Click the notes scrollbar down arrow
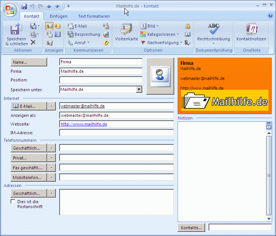 coord(269,219)
